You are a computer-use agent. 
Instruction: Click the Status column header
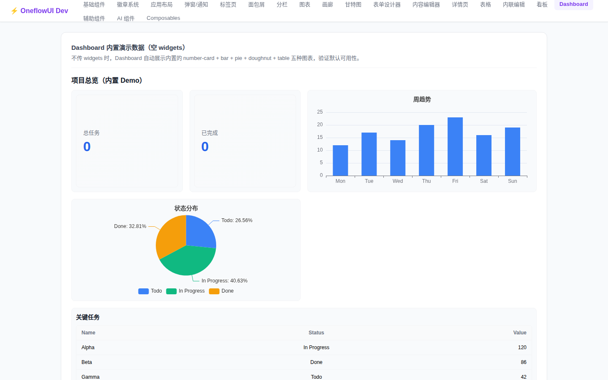pyautogui.click(x=316, y=333)
